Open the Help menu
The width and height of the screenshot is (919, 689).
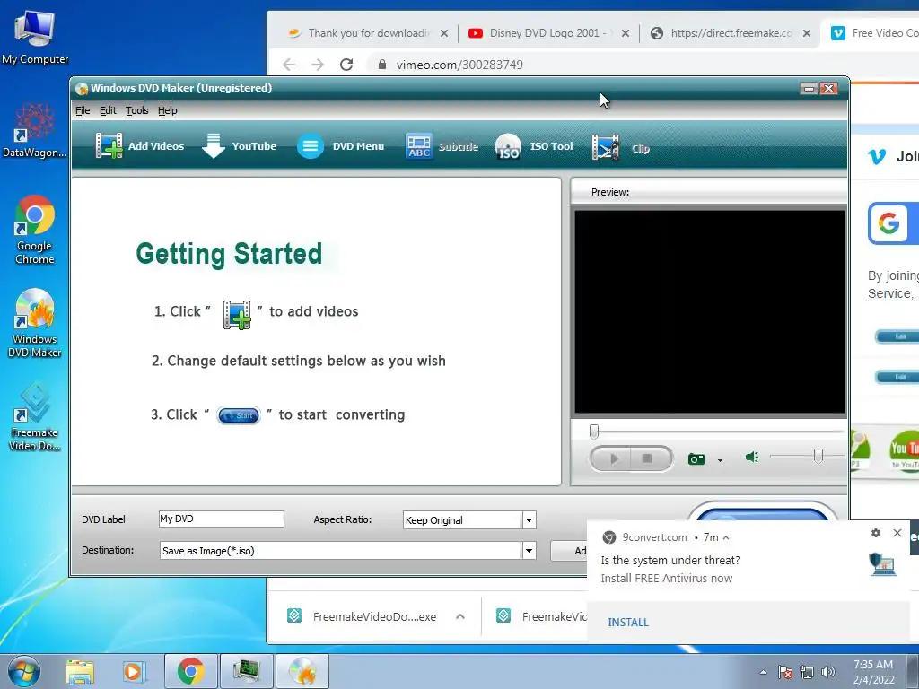(168, 110)
